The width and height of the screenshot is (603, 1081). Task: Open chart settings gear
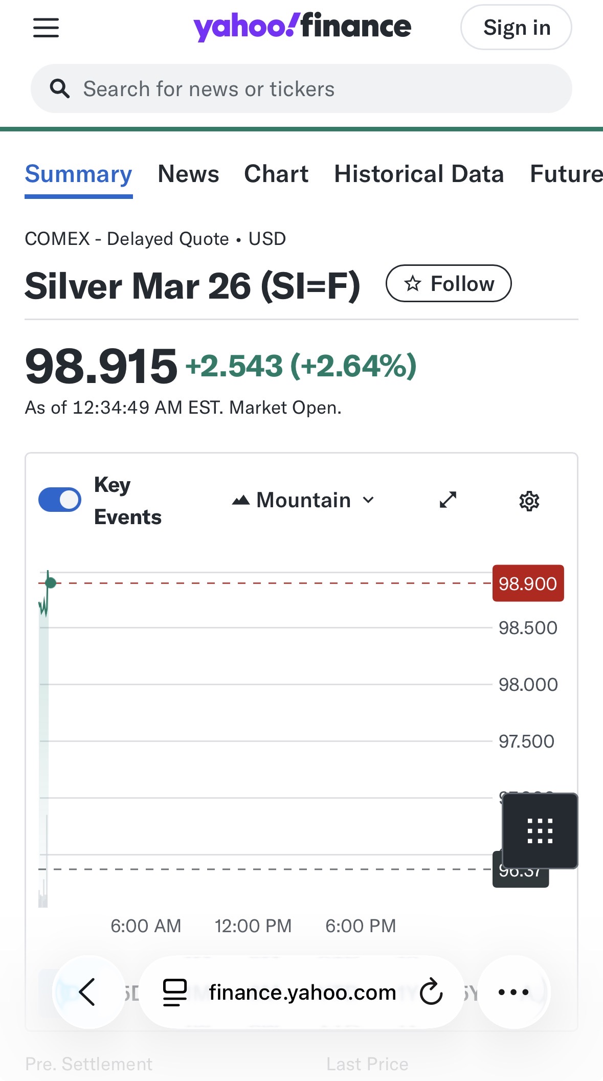click(529, 501)
